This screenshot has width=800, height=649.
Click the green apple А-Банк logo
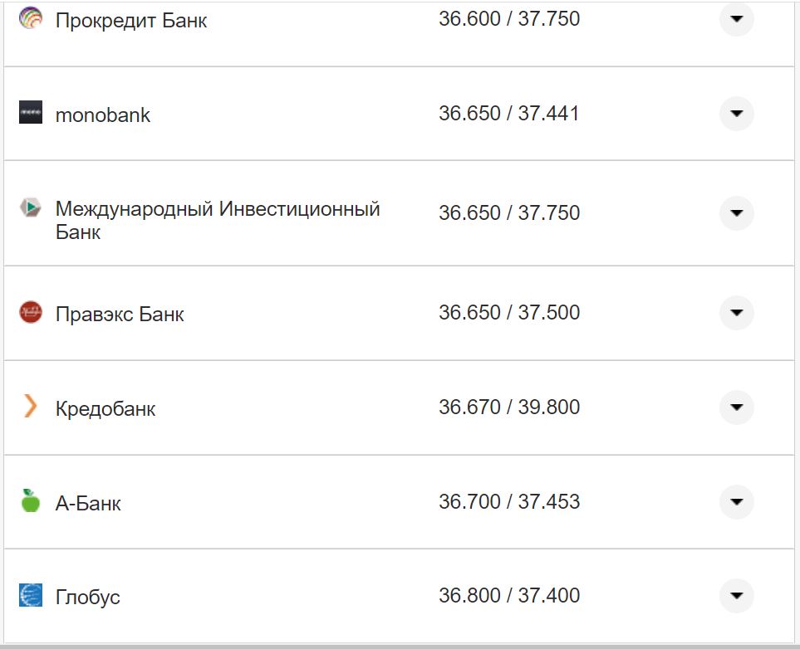click(x=31, y=502)
